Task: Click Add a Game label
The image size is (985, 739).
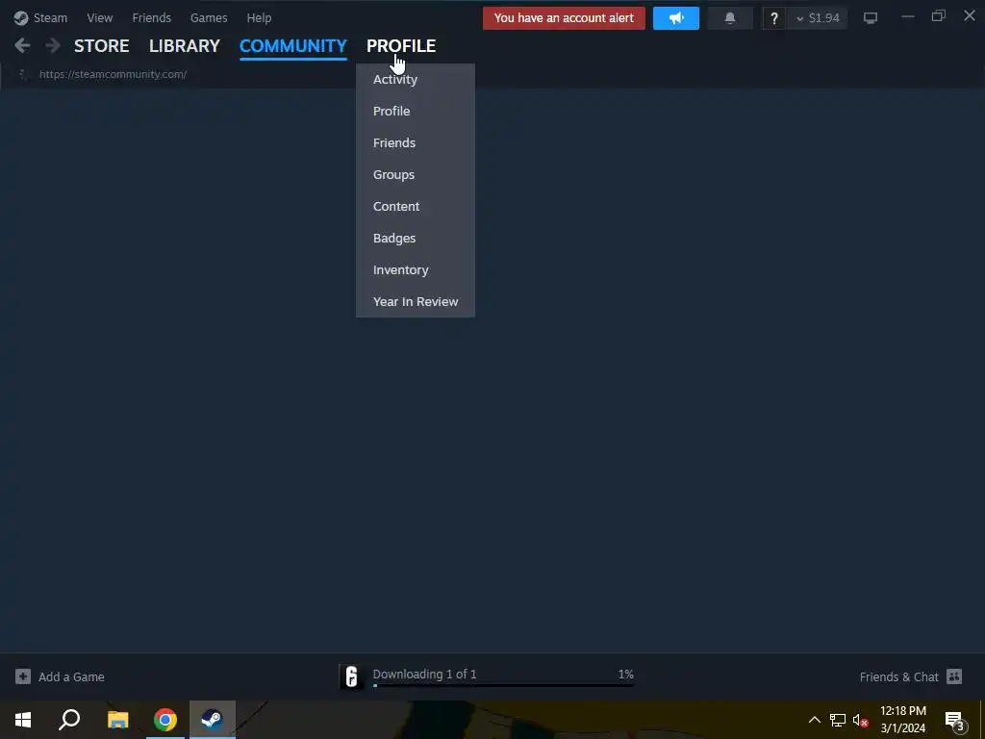Action: pos(71,676)
